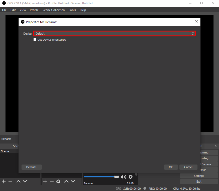Image resolution: width=219 pixels, height=191 pixels.
Task: Remove selected scene with minus icon
Action: click(x=10, y=181)
